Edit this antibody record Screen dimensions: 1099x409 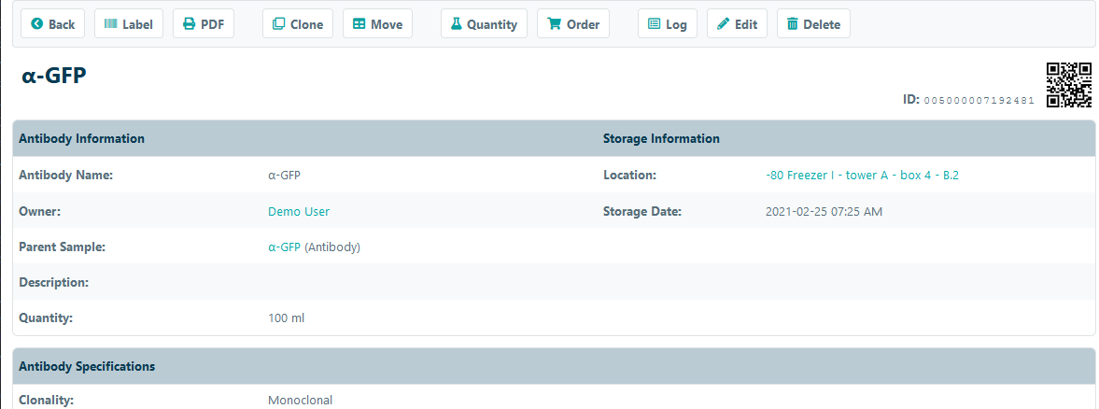pos(737,24)
